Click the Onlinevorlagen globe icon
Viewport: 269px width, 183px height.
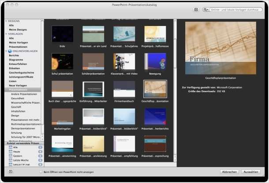pyautogui.click(x=10, y=51)
